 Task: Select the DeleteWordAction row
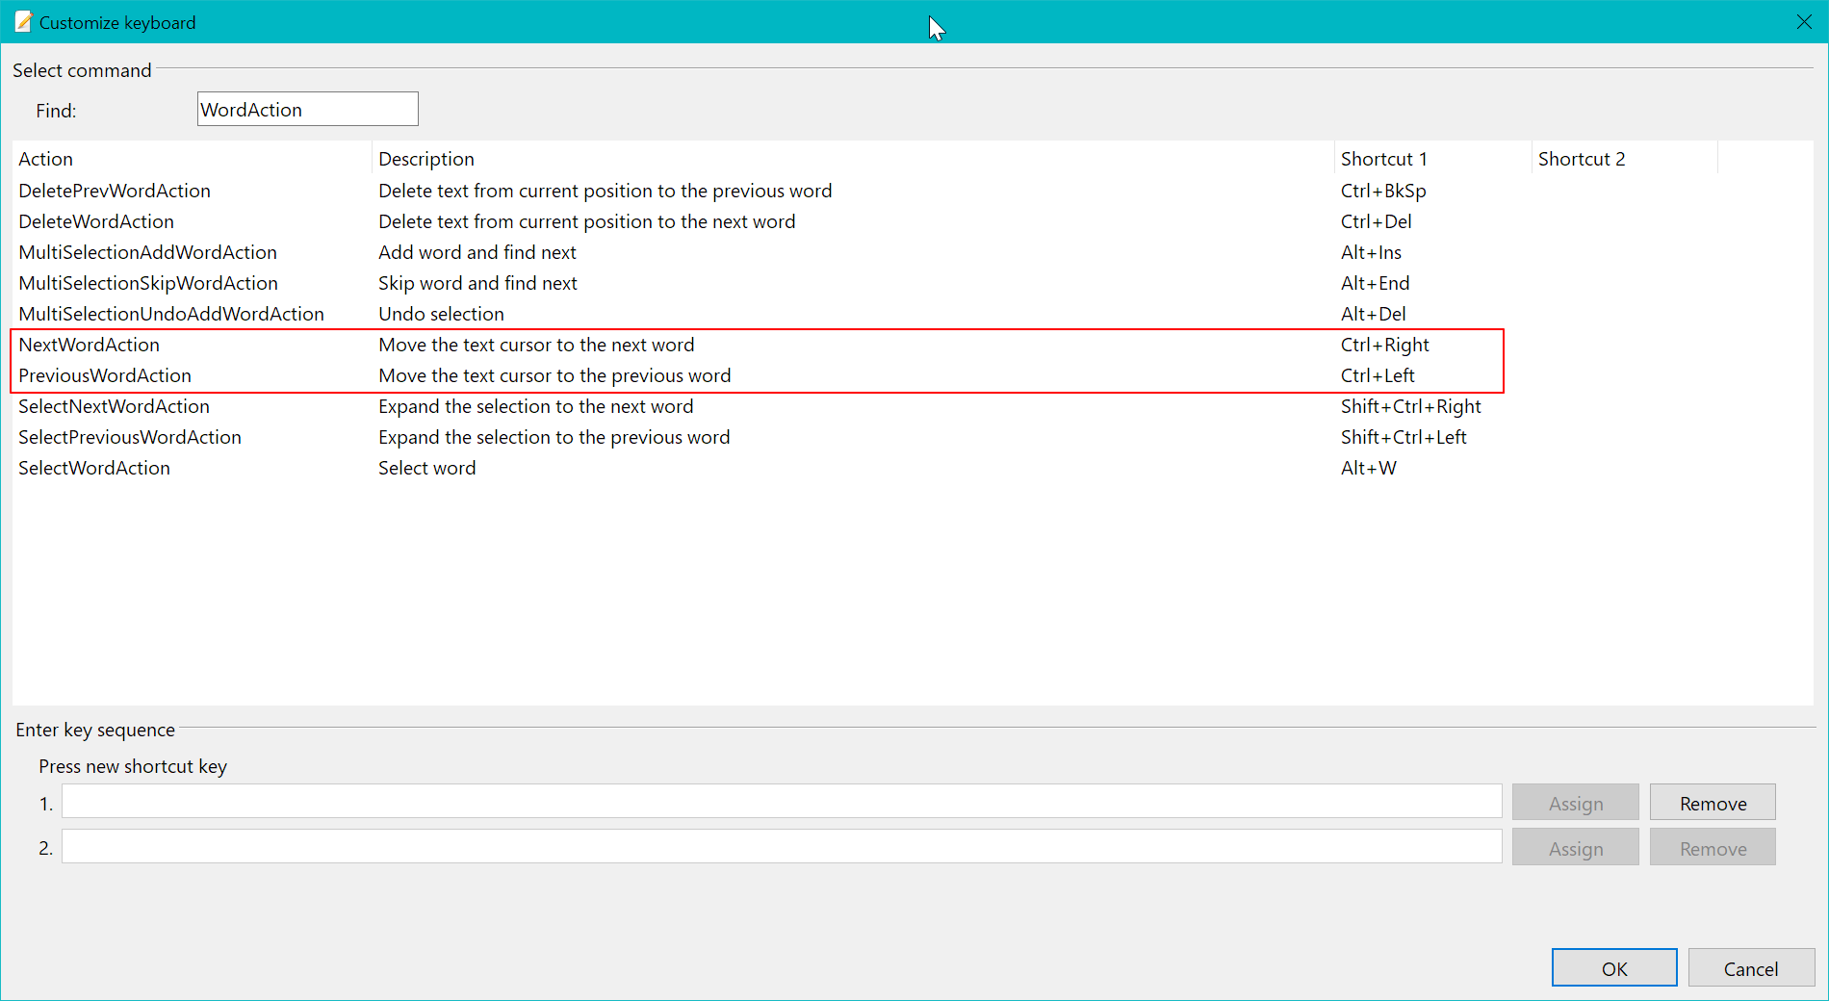[96, 221]
